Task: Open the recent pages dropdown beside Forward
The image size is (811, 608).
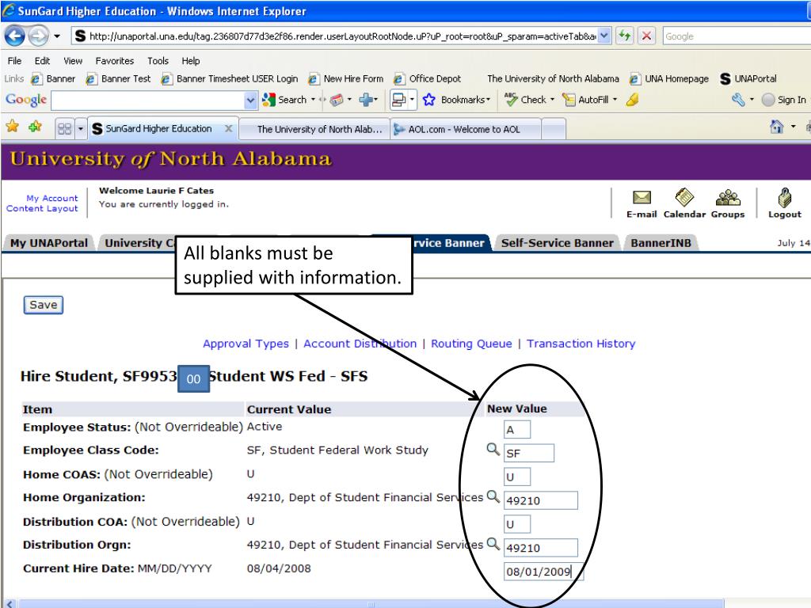Action: 57,36
